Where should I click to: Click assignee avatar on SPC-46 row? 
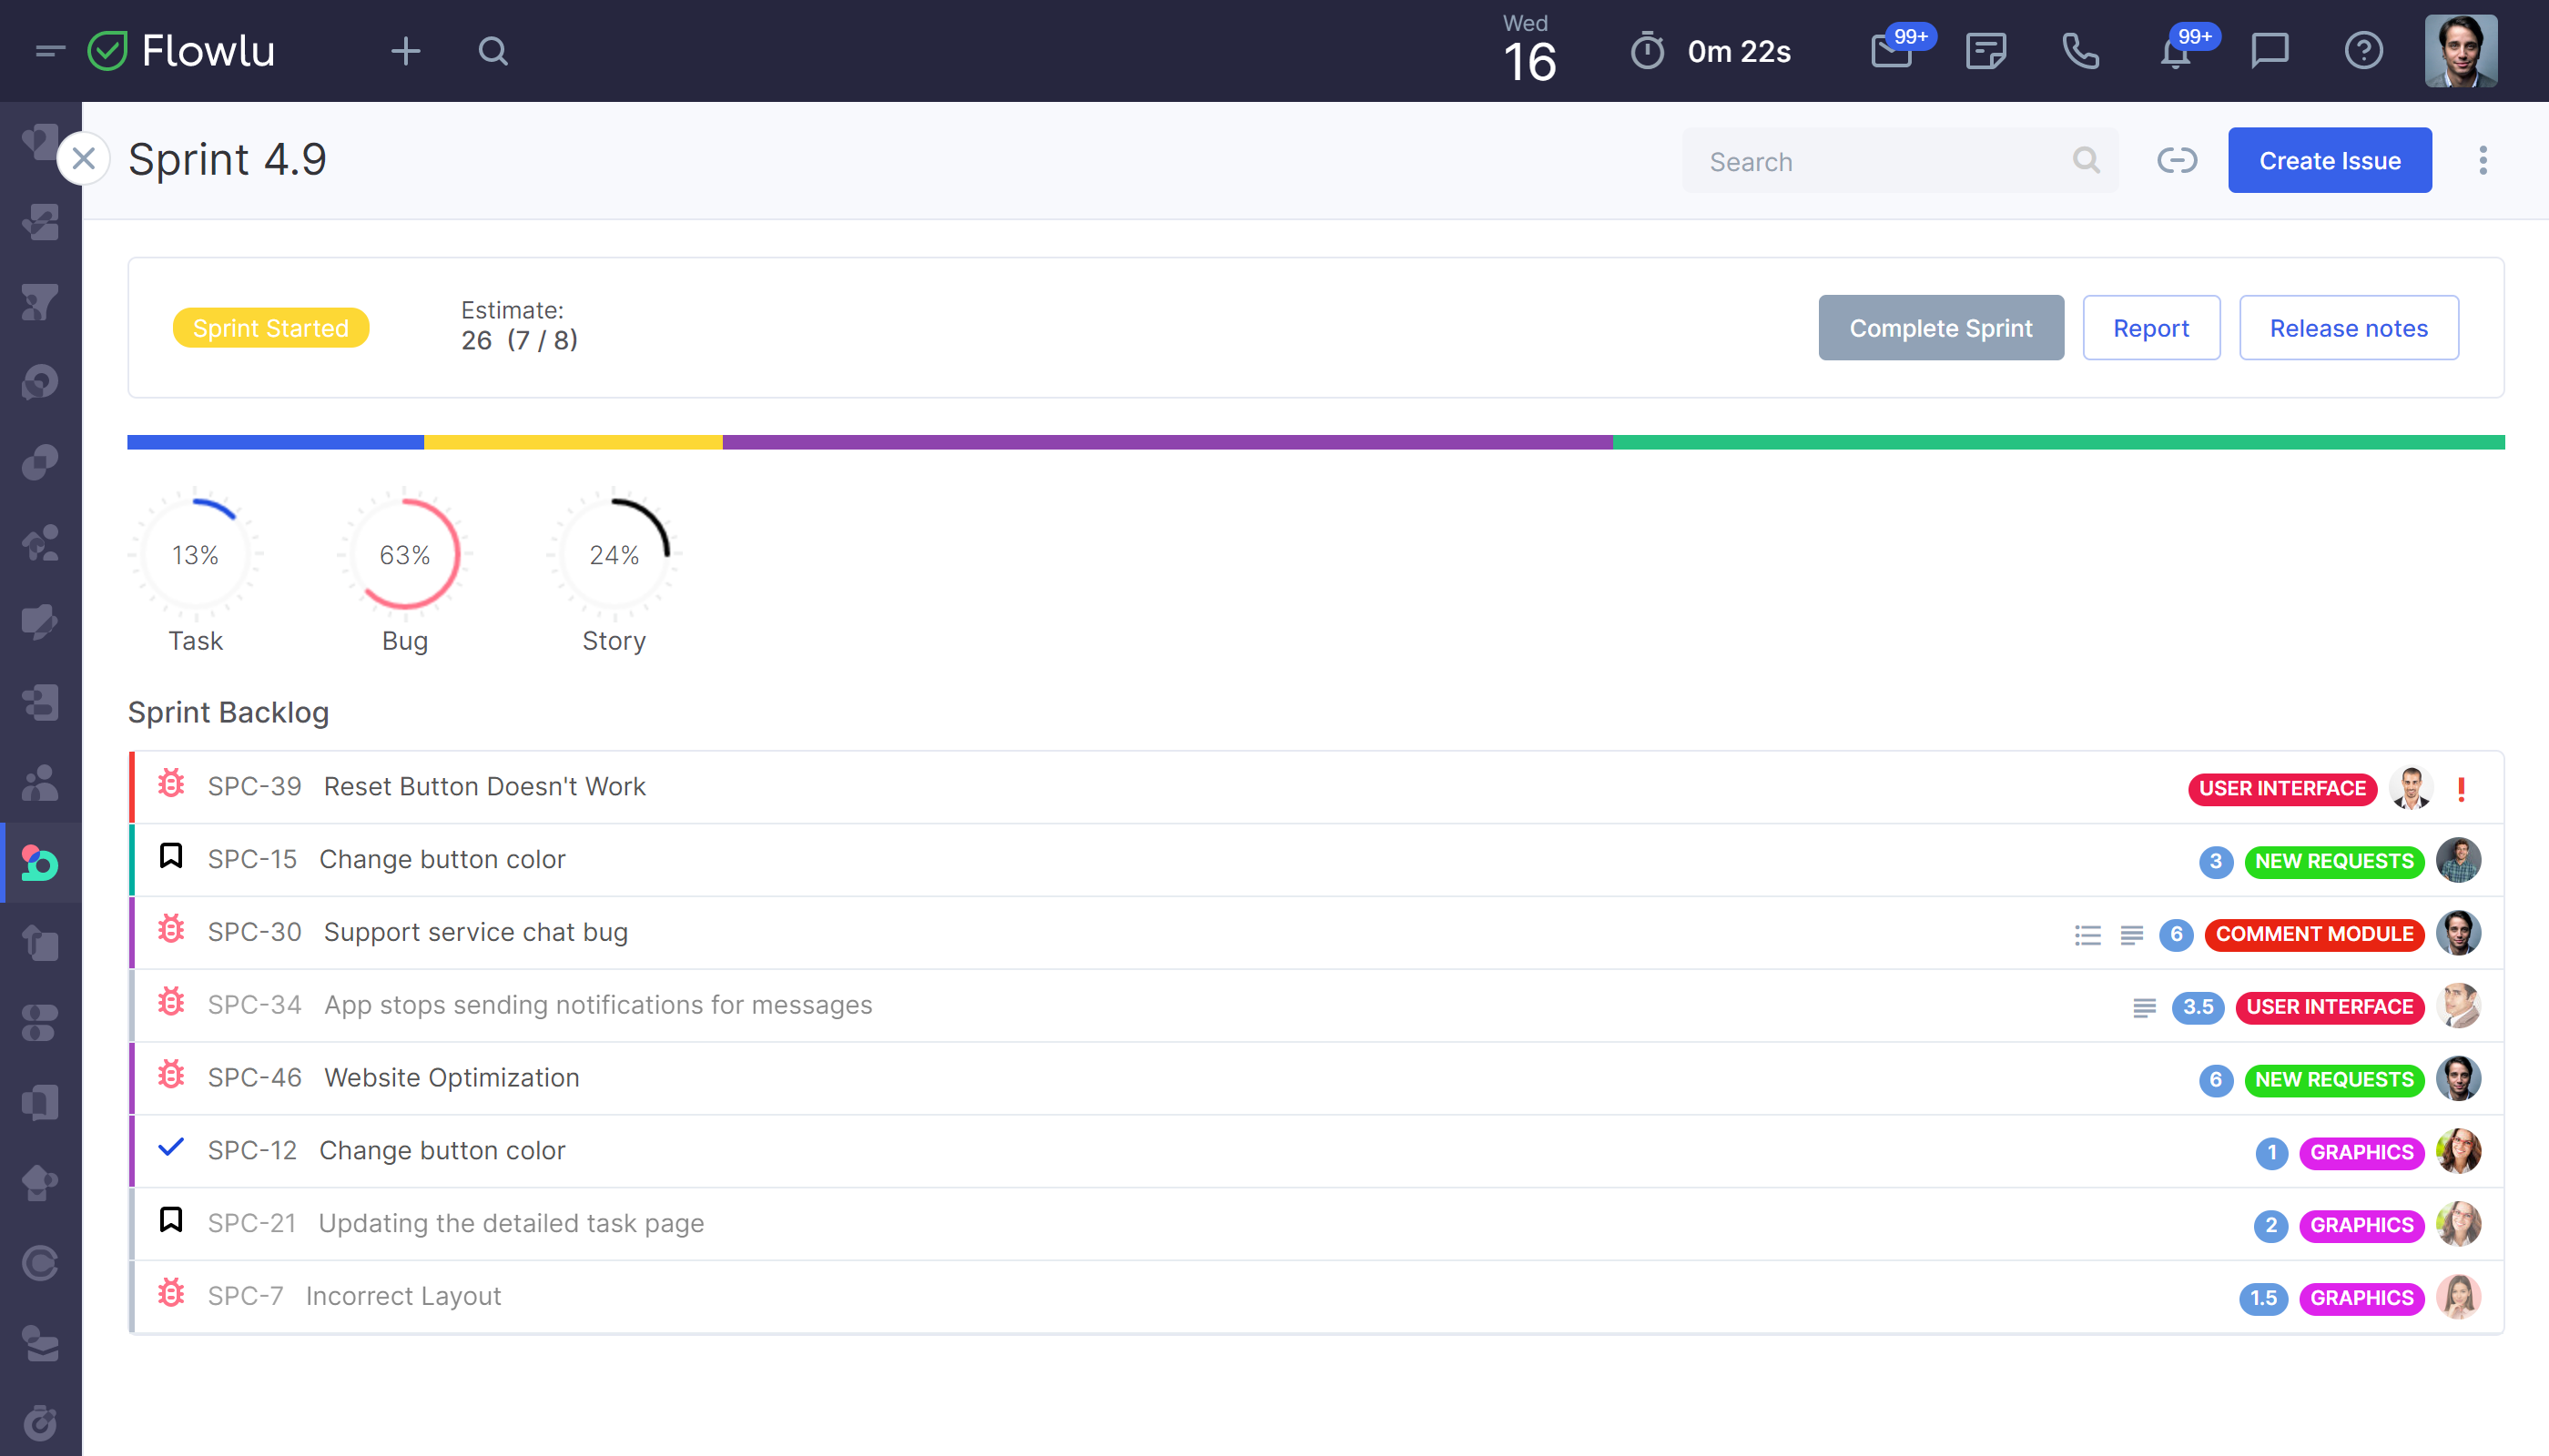2458,1079
